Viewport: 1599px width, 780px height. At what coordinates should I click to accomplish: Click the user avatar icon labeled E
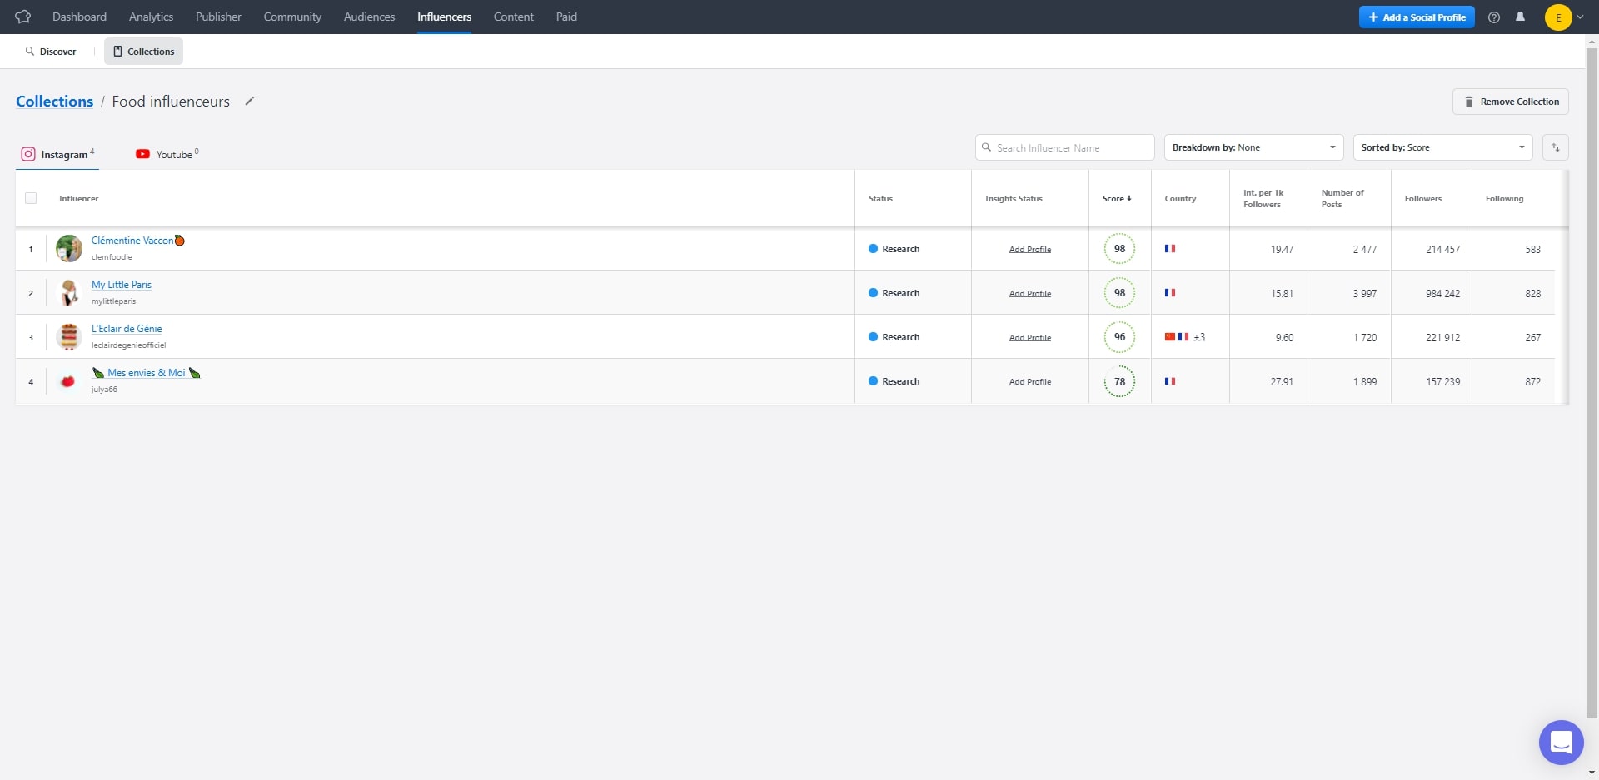1557,17
